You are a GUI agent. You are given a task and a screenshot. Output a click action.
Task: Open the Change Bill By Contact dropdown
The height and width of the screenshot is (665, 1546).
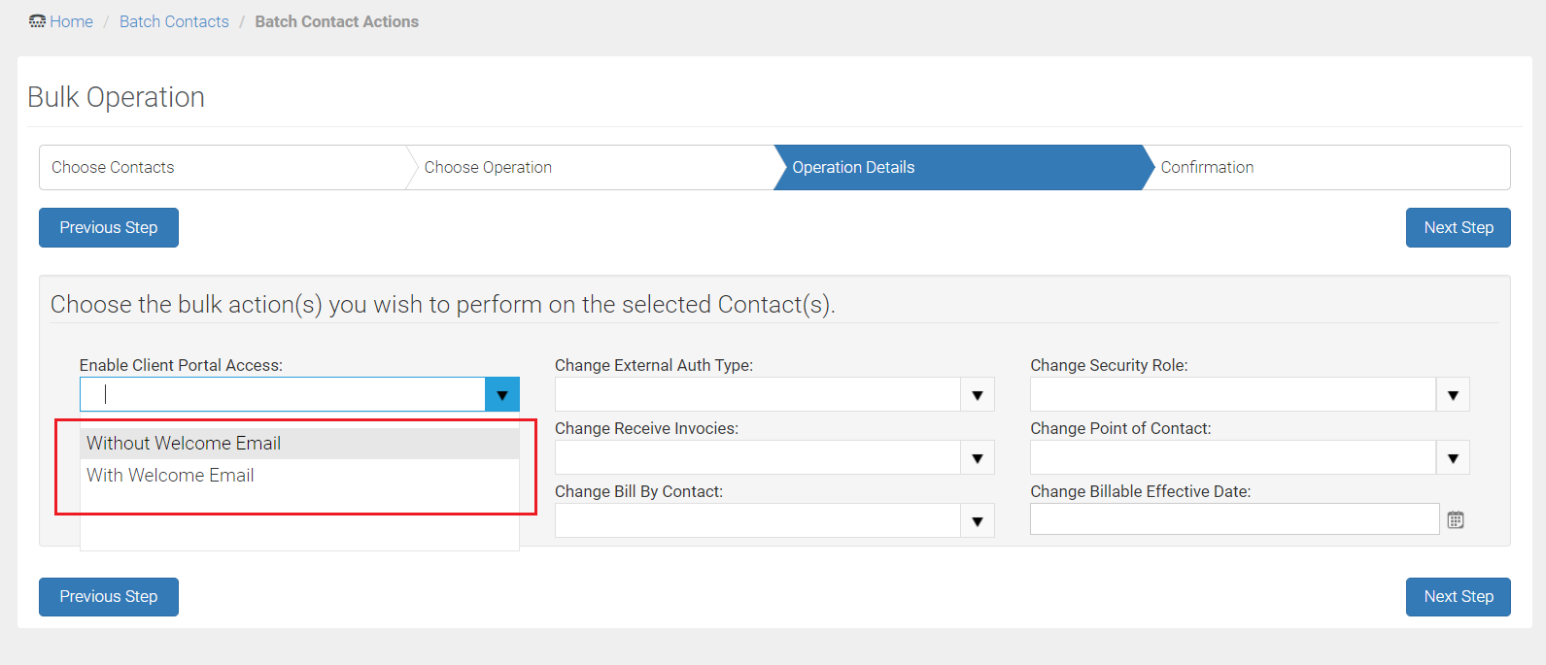click(977, 521)
